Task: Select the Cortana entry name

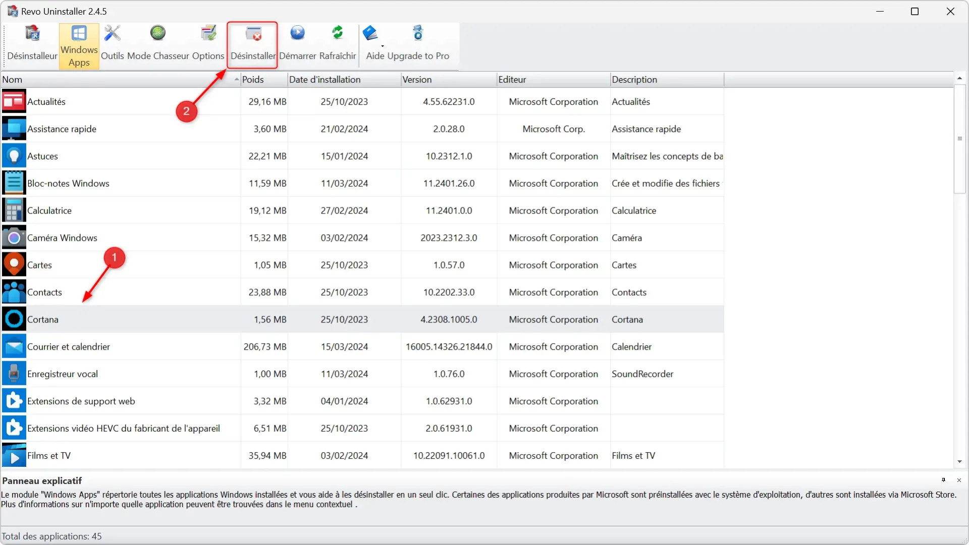Action: click(x=43, y=319)
